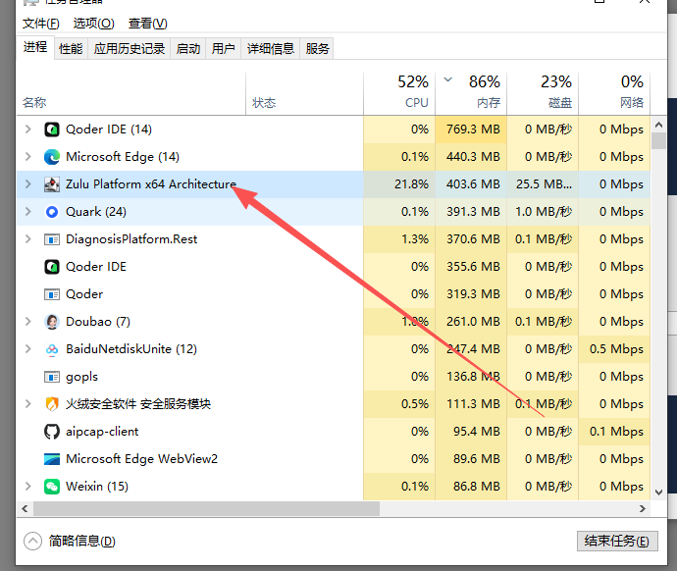Image resolution: width=677 pixels, height=571 pixels.
Task: Click the 440.3 MB memory value
Action: [x=473, y=157]
